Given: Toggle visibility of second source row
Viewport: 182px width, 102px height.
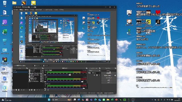Looking at the screenshot, I should pyautogui.click(x=41, y=72).
